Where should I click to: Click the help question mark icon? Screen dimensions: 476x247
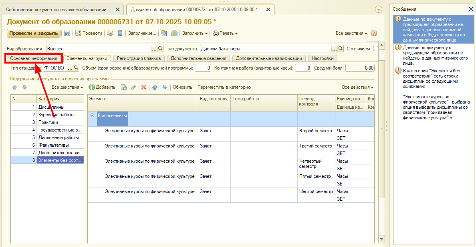pos(374,34)
